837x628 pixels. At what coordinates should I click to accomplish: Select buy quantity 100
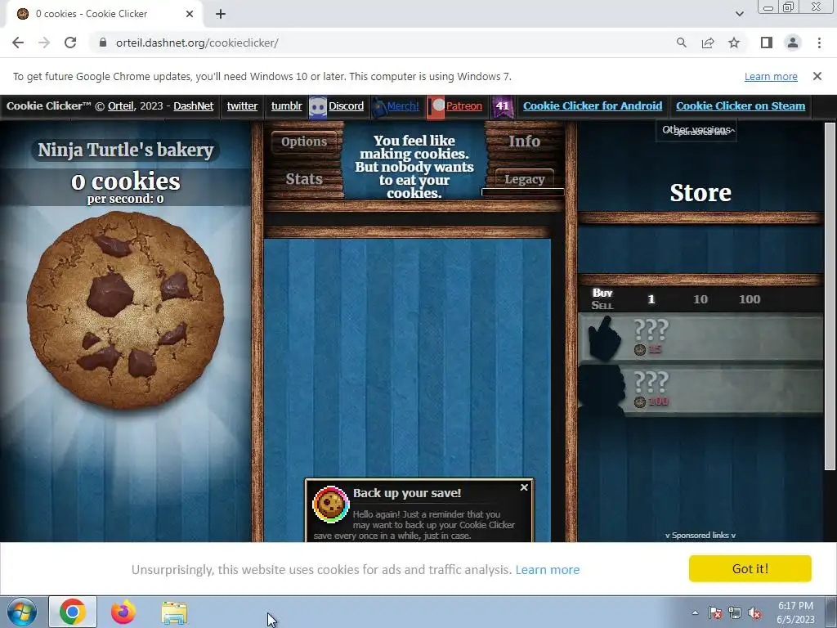click(x=750, y=299)
